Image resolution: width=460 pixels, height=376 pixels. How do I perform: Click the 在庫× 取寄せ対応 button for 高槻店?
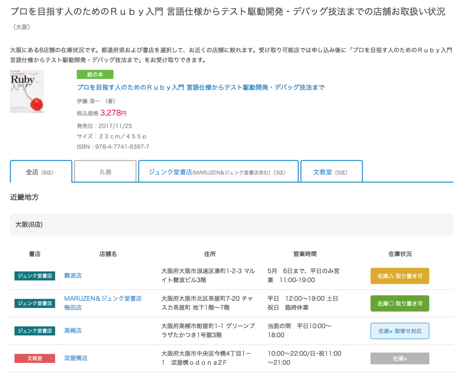pyautogui.click(x=399, y=330)
